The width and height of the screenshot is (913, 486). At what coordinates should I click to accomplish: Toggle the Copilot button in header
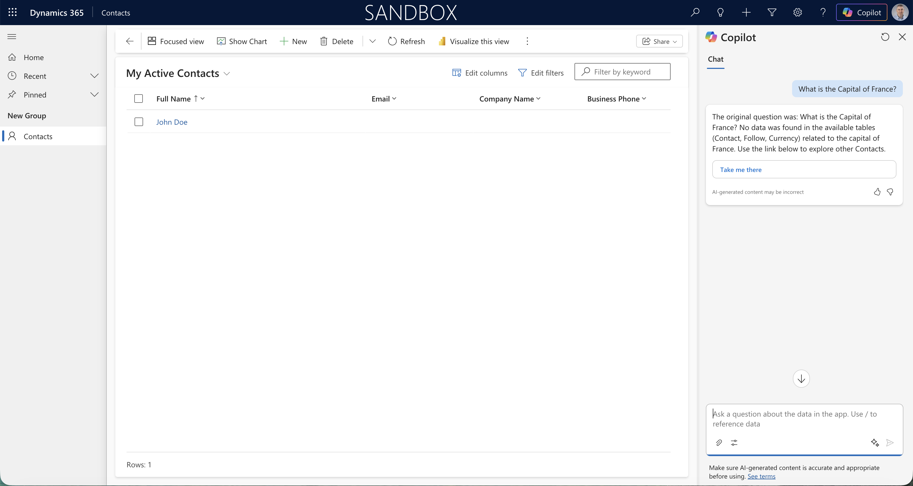[x=861, y=12]
